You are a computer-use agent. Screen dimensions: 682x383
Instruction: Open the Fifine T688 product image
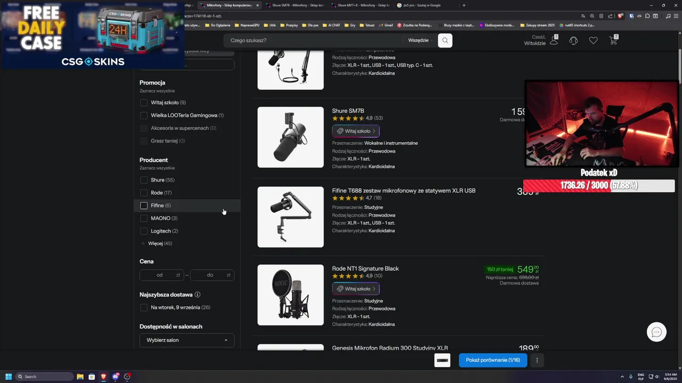point(290,217)
